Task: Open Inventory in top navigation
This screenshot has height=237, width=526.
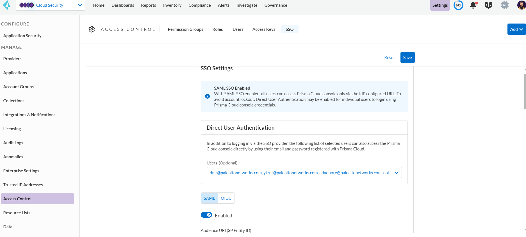Action: (x=172, y=5)
